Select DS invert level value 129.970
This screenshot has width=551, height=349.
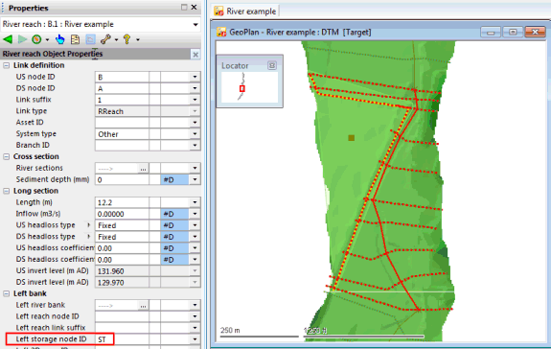[x=122, y=283]
